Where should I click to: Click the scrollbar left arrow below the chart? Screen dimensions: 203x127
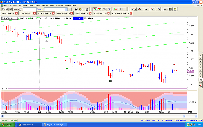click(2, 116)
